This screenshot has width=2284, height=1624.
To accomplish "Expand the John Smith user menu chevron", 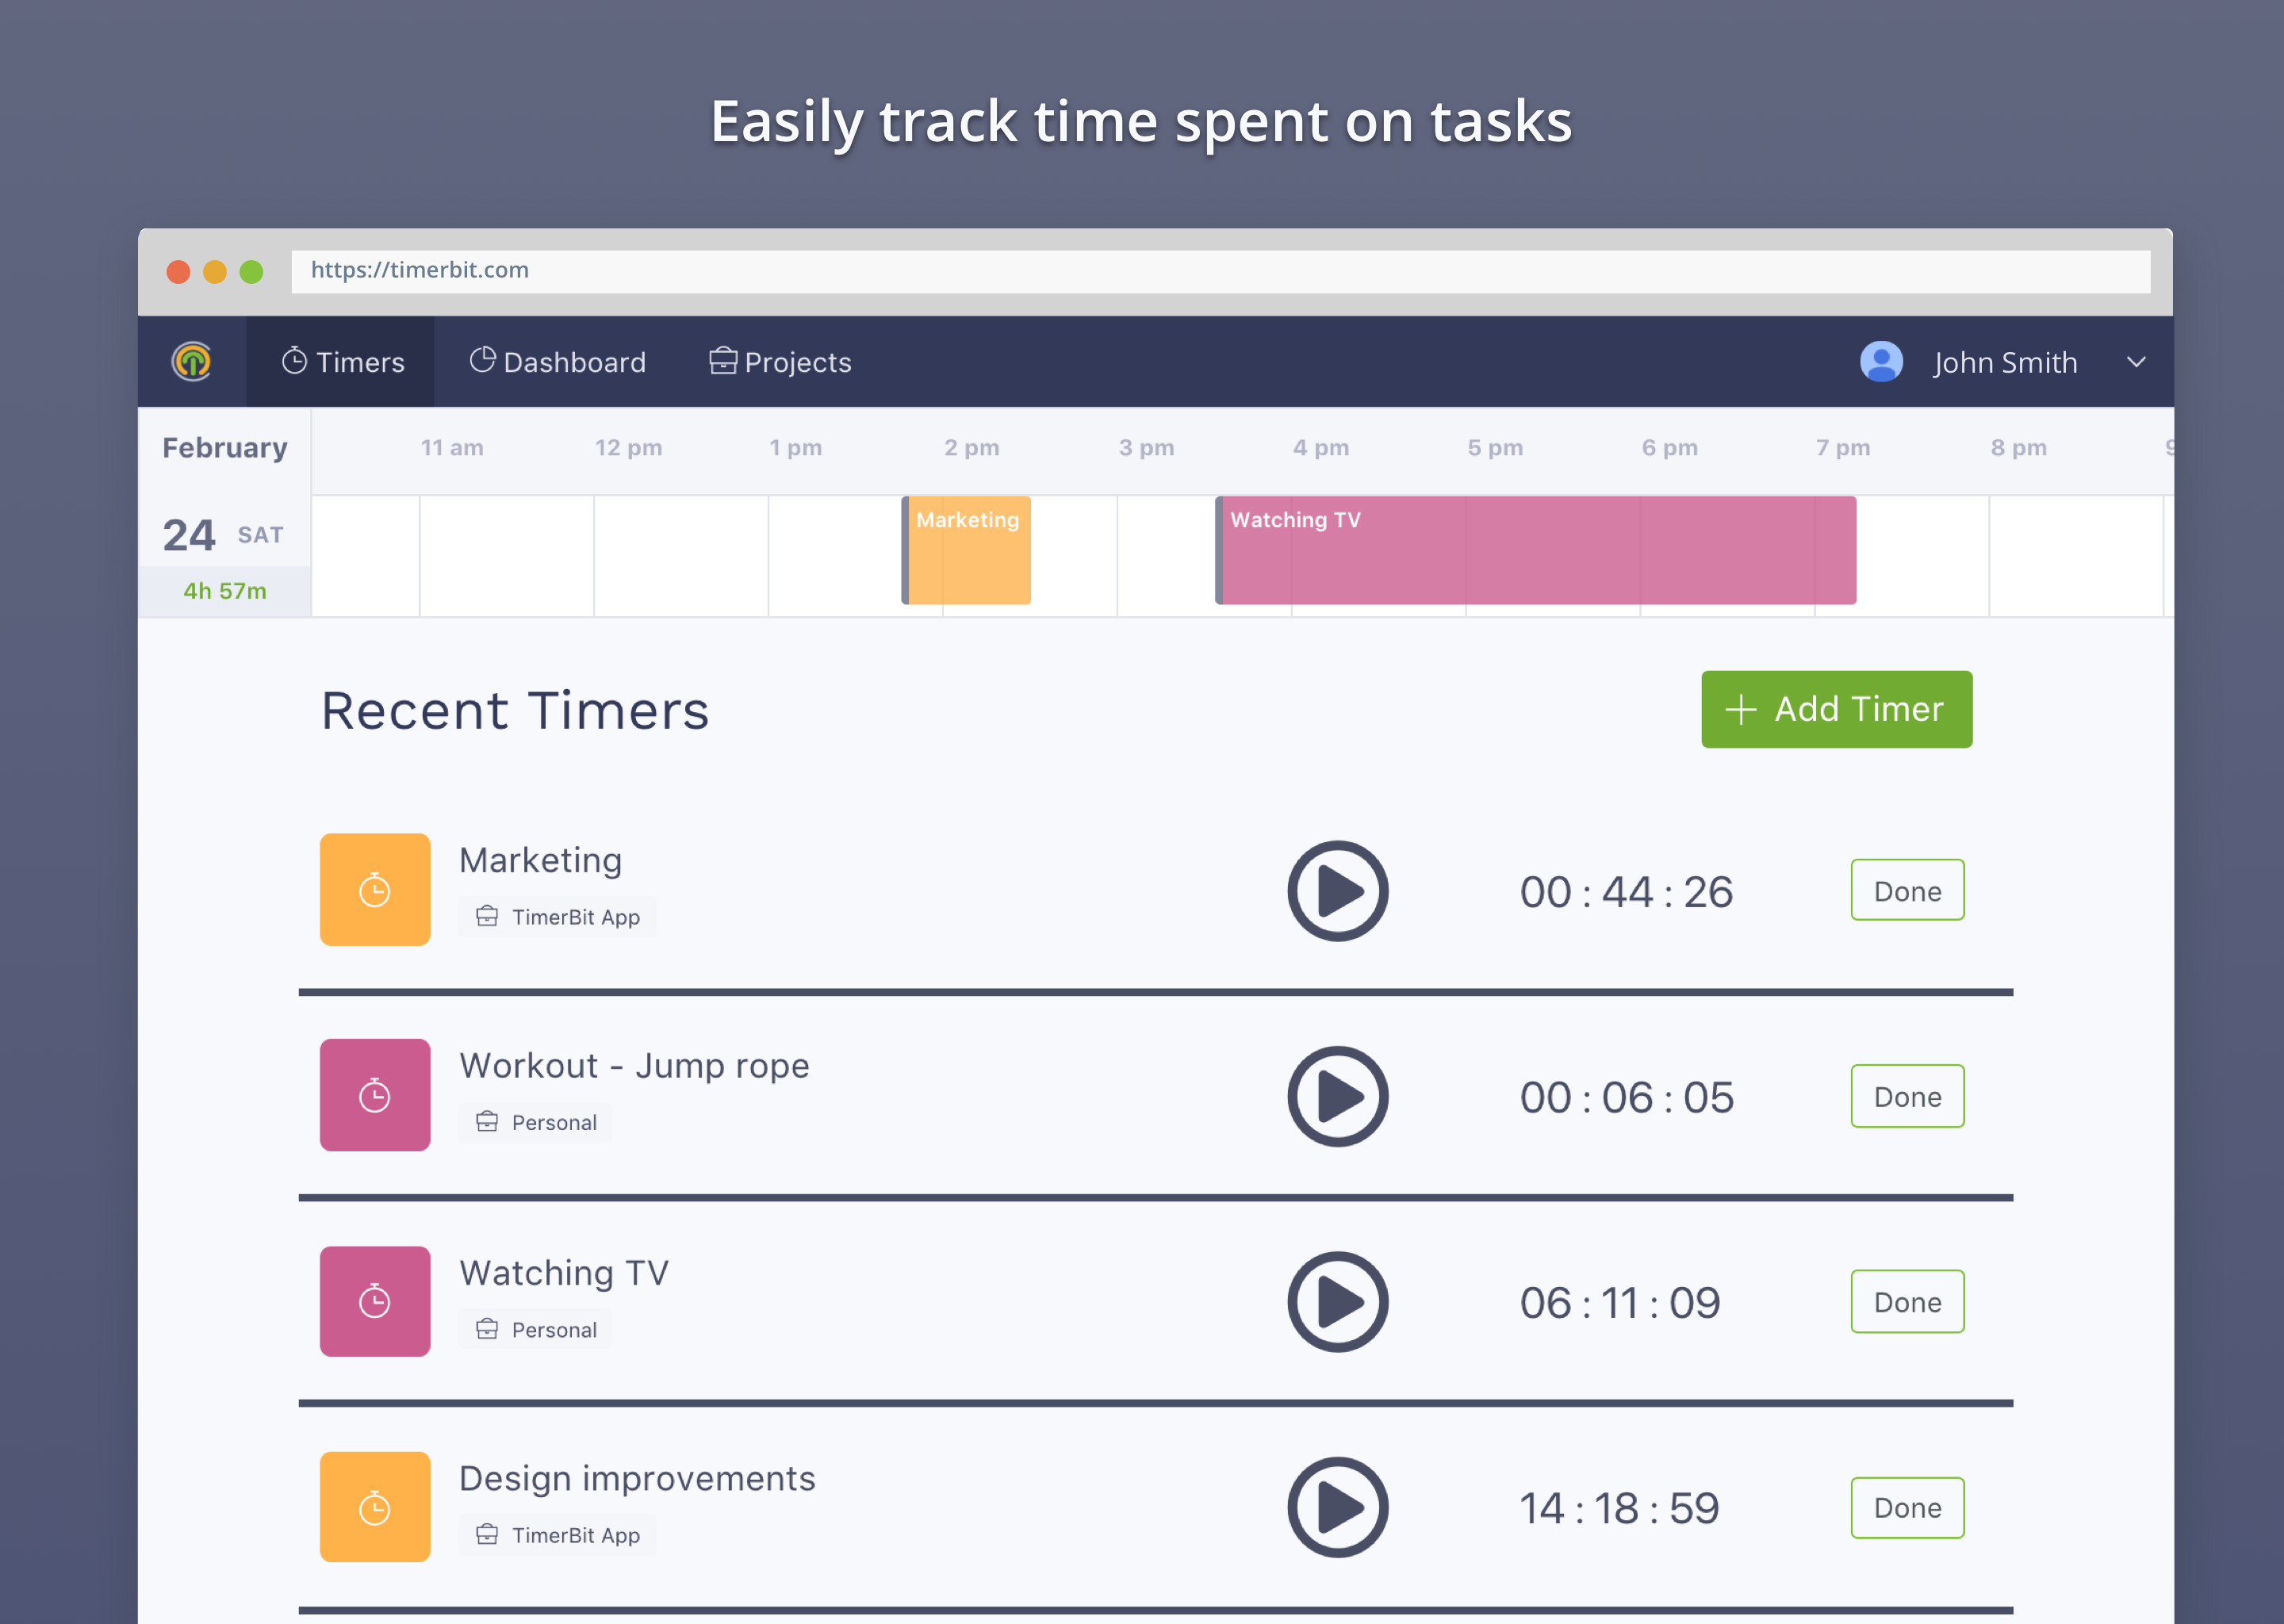I will point(2136,362).
